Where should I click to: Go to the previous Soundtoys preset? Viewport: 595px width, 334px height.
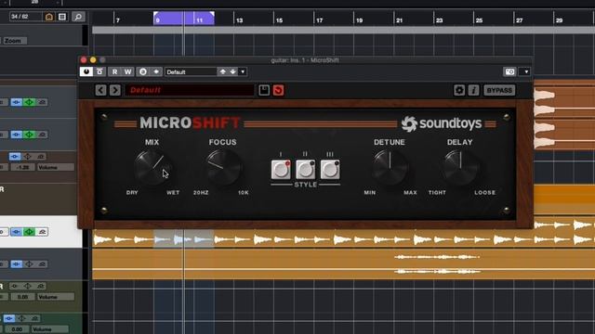click(x=101, y=90)
